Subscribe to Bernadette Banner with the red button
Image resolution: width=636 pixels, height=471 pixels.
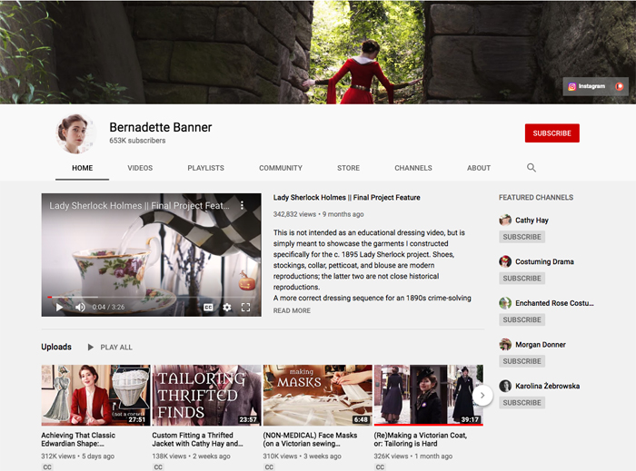552,133
